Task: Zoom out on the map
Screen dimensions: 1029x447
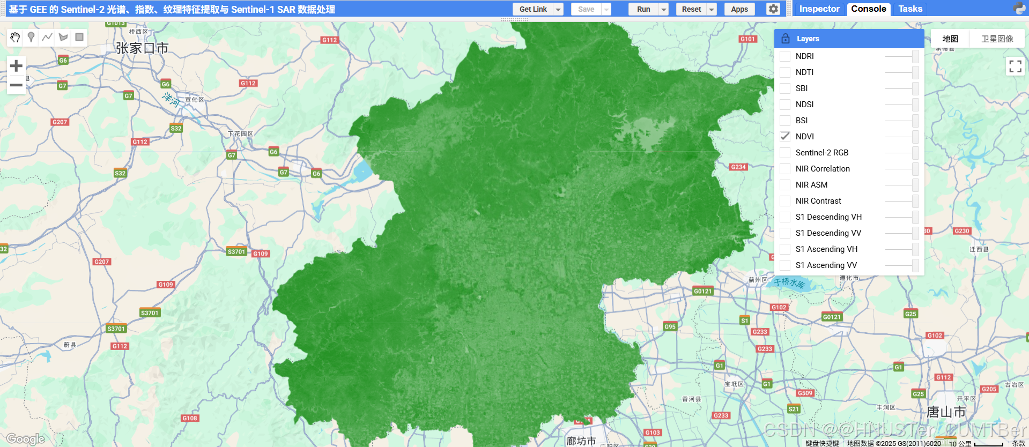Action: [16, 85]
